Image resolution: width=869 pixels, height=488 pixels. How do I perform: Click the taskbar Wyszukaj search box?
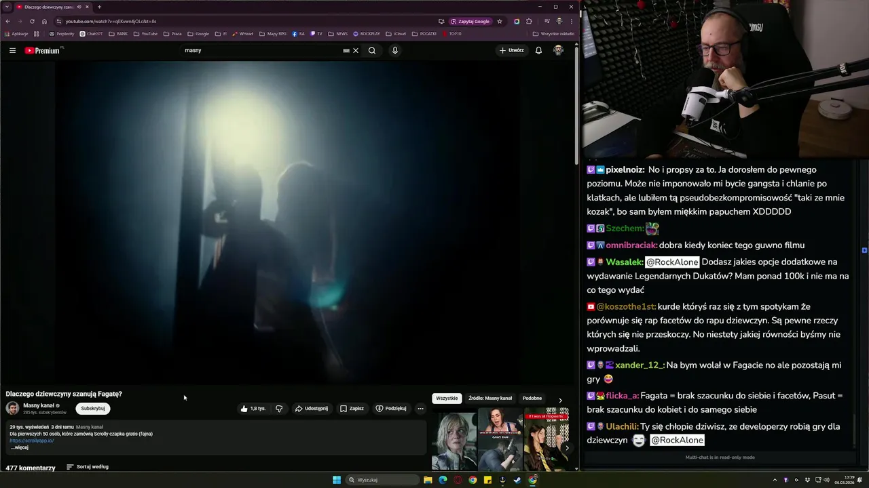pyautogui.click(x=382, y=480)
